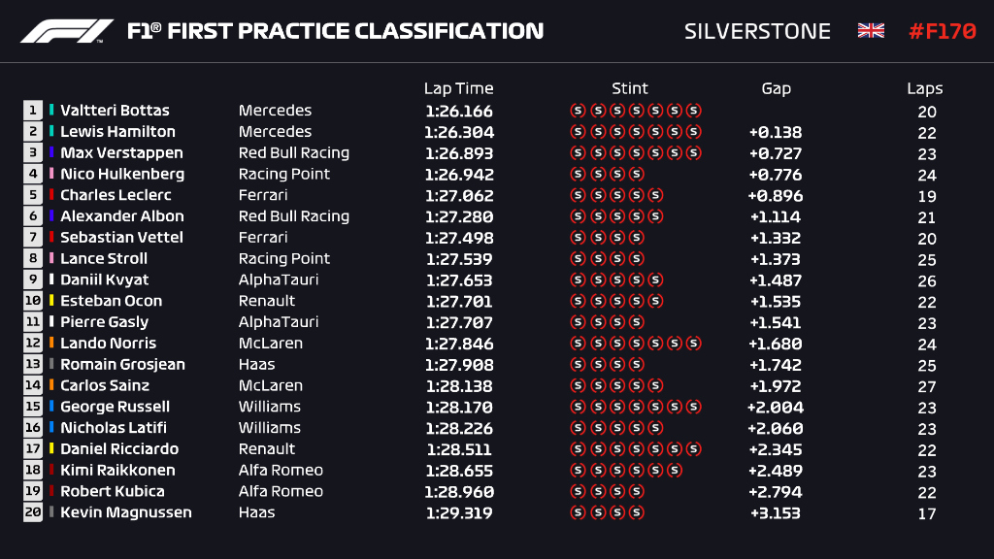Click the last soft tyre icon for Hamilton
994x559 pixels.
[x=694, y=132]
